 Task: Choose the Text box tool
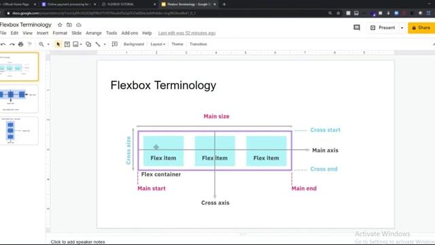(x=67, y=44)
